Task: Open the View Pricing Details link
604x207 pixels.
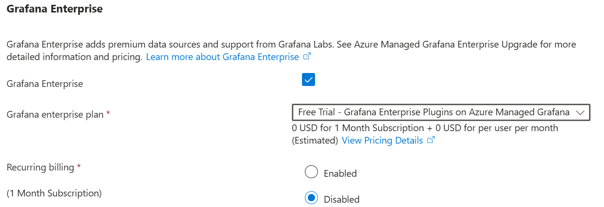Action: pos(382,141)
